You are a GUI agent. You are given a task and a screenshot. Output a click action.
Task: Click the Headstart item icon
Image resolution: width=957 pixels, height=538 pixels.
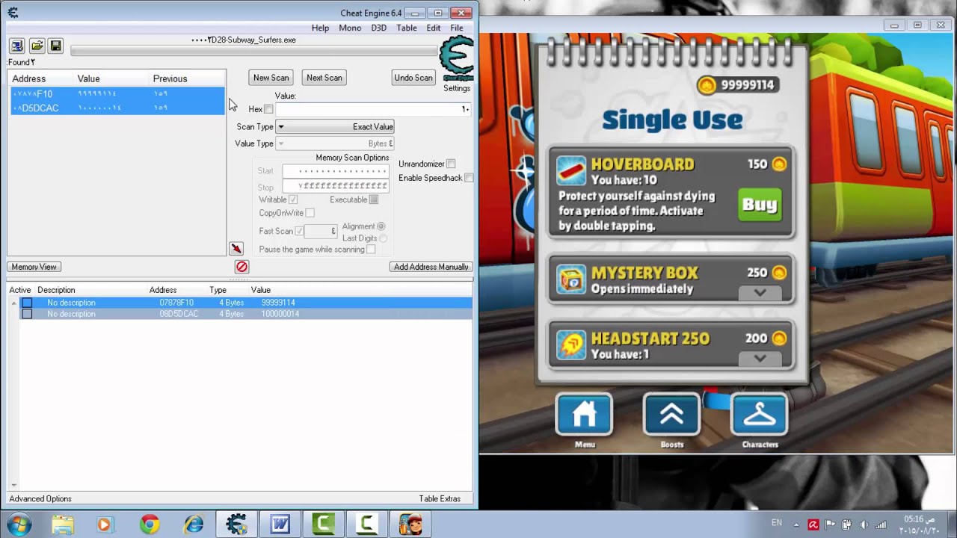571,345
